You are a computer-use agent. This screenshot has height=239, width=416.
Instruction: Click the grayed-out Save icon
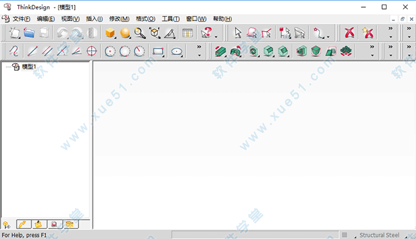(x=44, y=33)
